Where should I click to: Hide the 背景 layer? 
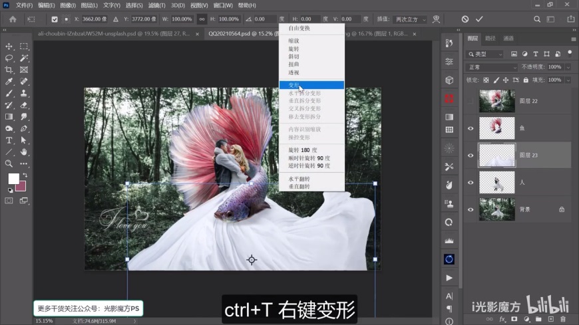[471, 209]
